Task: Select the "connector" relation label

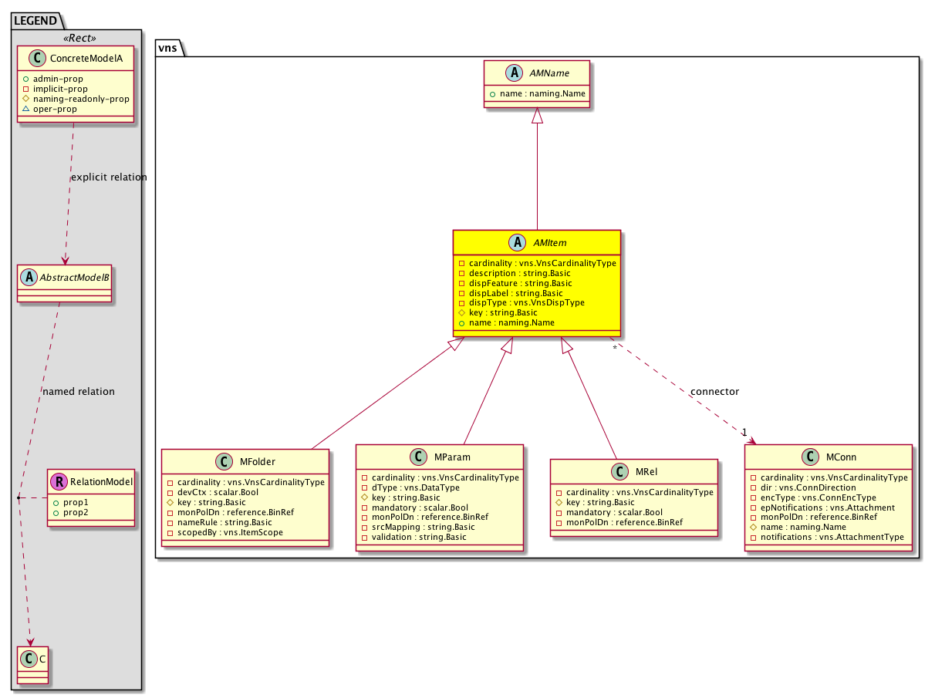Action: (714, 392)
